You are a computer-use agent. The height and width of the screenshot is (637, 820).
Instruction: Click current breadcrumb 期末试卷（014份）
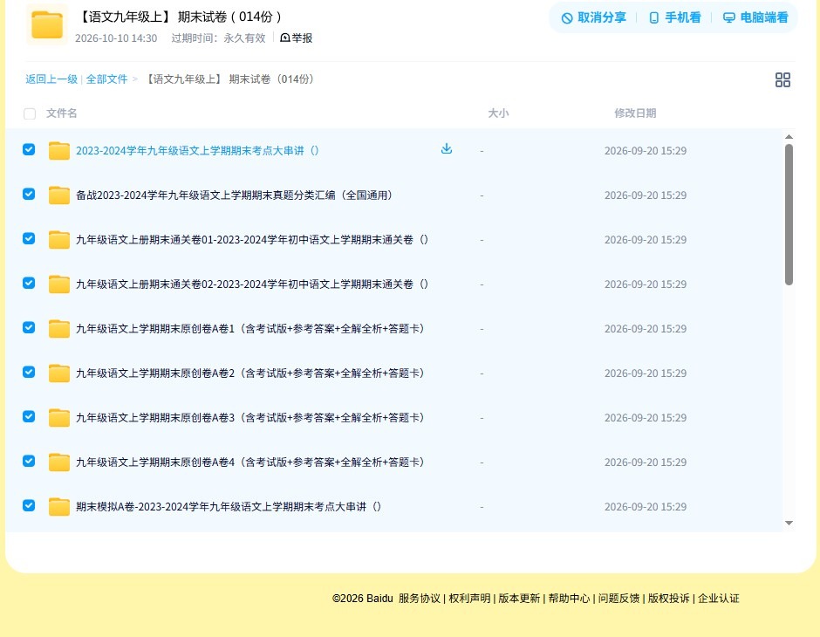tap(229, 79)
